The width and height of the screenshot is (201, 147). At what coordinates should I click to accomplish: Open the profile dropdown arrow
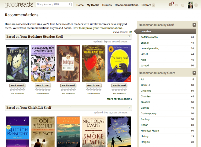coord(196,5)
